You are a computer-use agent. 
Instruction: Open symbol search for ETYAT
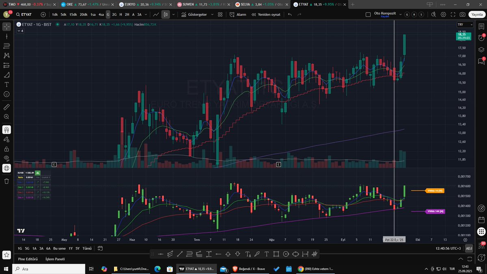(x=24, y=14)
